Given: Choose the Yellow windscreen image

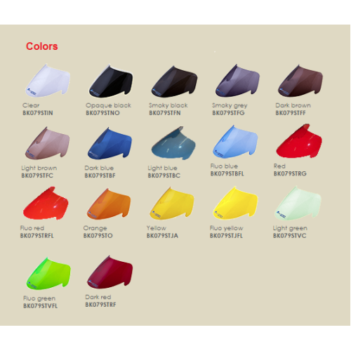Looking at the screenshot, I should pyautogui.click(x=172, y=204).
